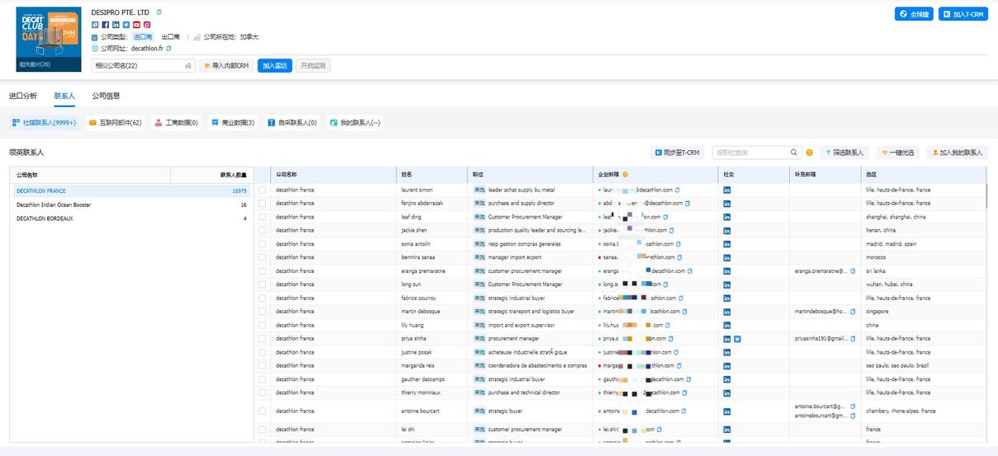
Task: Open long sun's LinkedIn profile icon
Action: 727,284
